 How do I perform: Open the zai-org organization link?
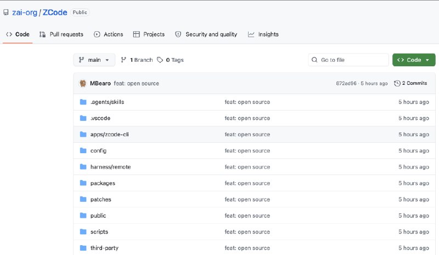tap(25, 13)
